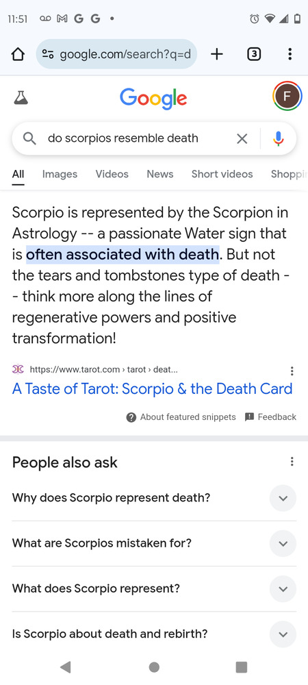The width and height of the screenshot is (308, 685).
Task: Expand "Is Scorpio about death and rebirth?"
Action: tap(154, 634)
